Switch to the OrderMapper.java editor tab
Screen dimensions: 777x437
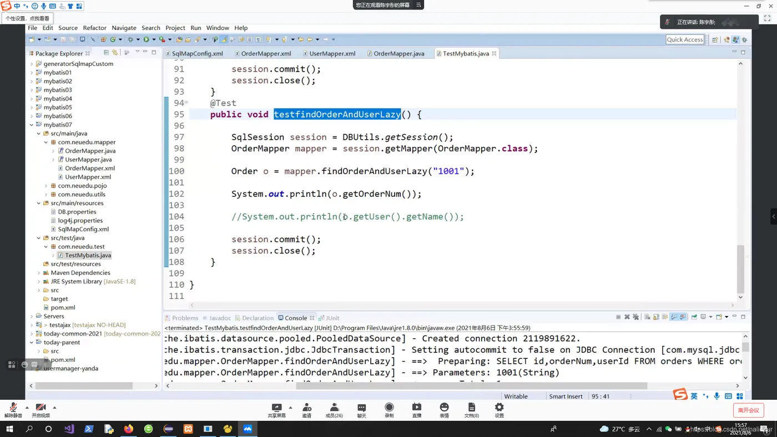(396, 54)
